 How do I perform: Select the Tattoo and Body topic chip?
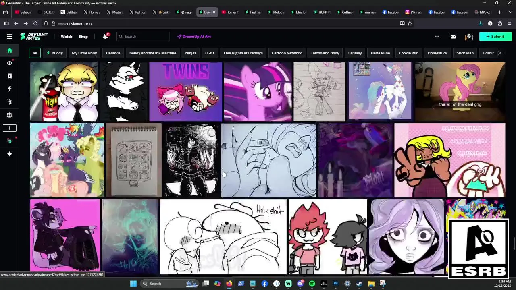[x=325, y=53]
